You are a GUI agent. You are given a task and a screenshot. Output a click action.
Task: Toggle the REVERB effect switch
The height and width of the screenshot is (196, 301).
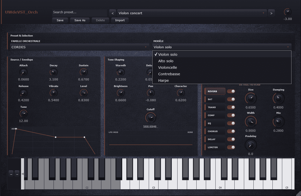coord(231,91)
